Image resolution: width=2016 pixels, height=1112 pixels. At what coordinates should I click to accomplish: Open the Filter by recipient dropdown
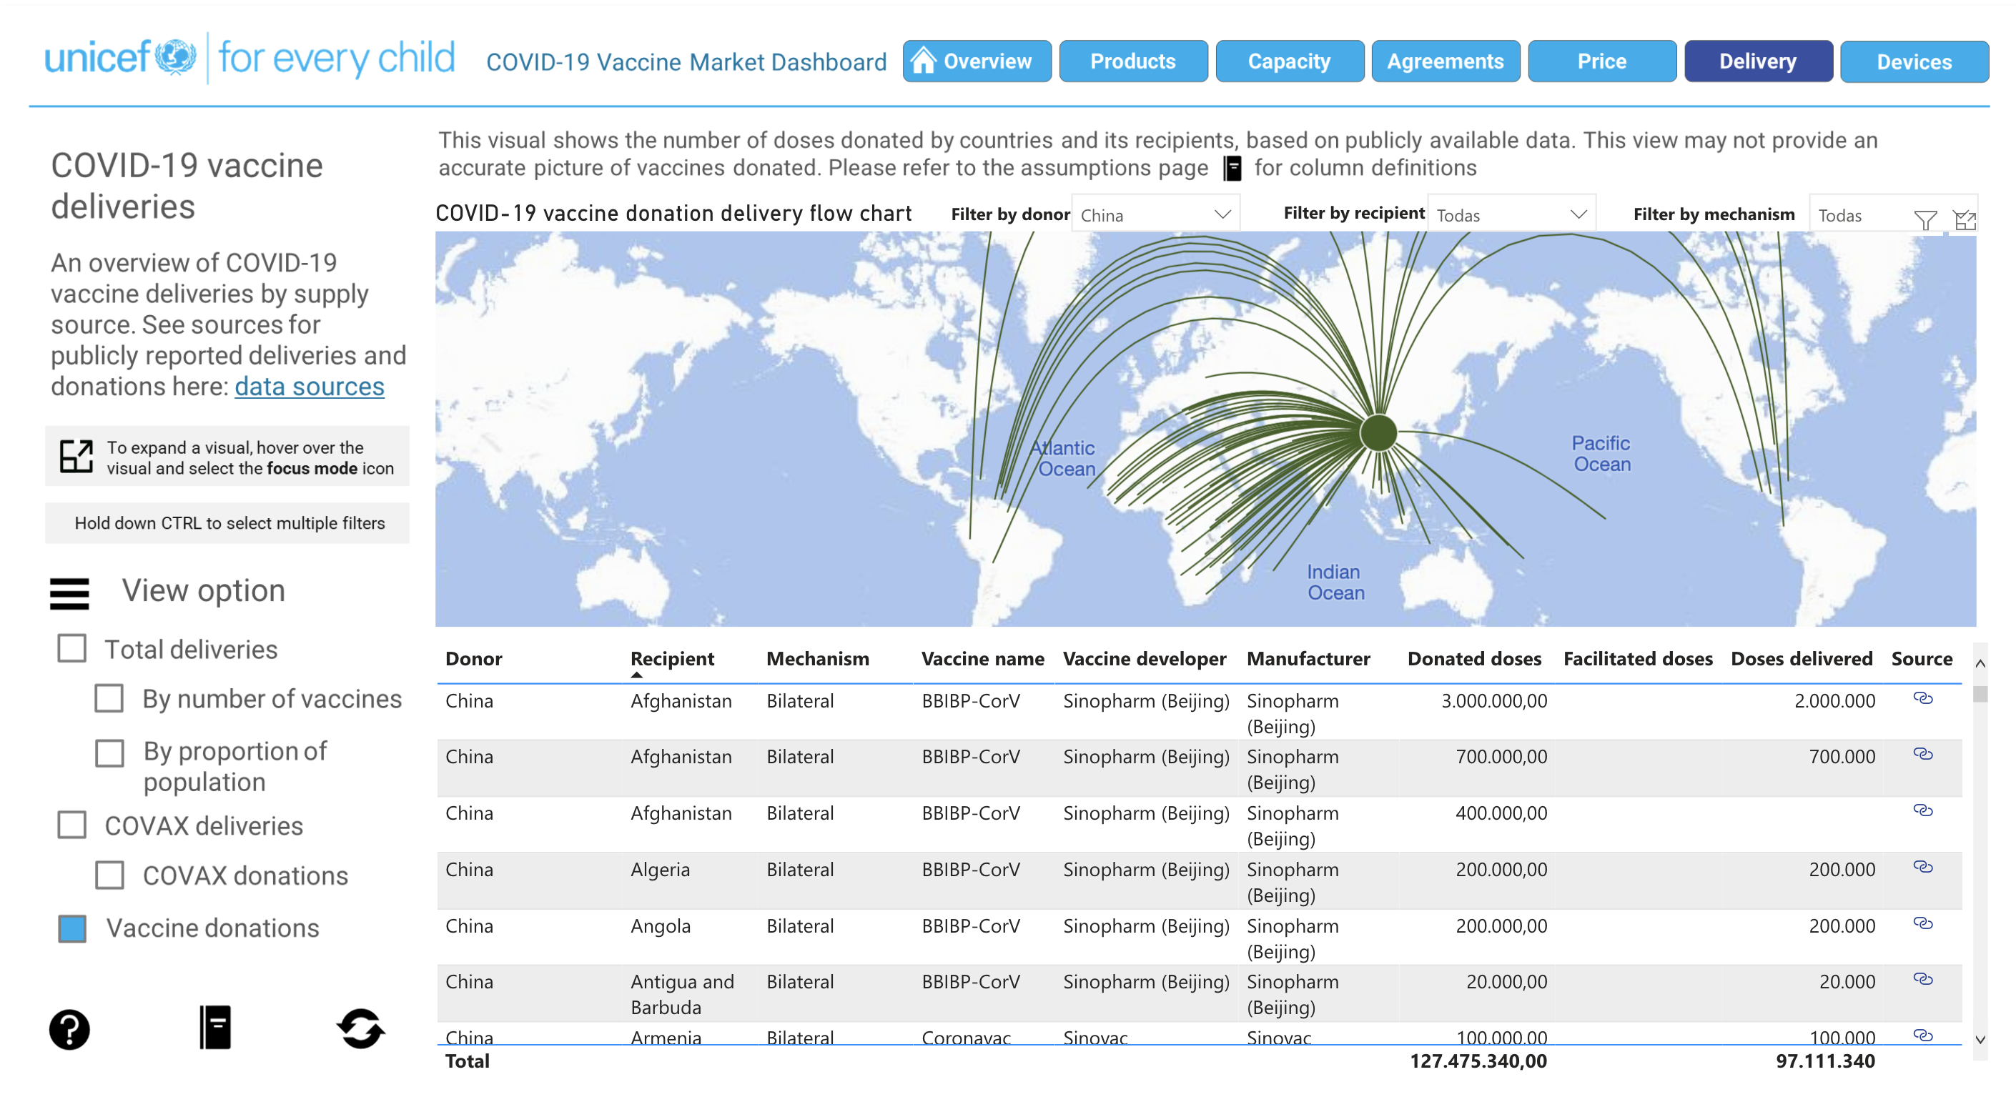pyautogui.click(x=1511, y=215)
